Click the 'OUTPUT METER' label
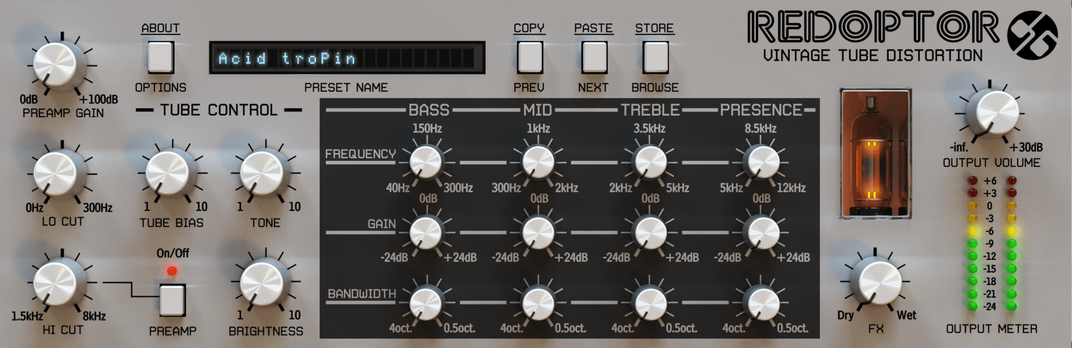This screenshot has height=348, width=1072. coord(991,329)
